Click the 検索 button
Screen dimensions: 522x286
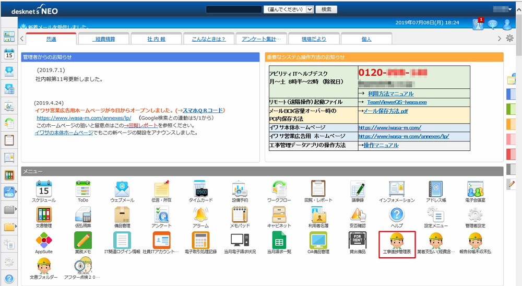tap(326, 9)
